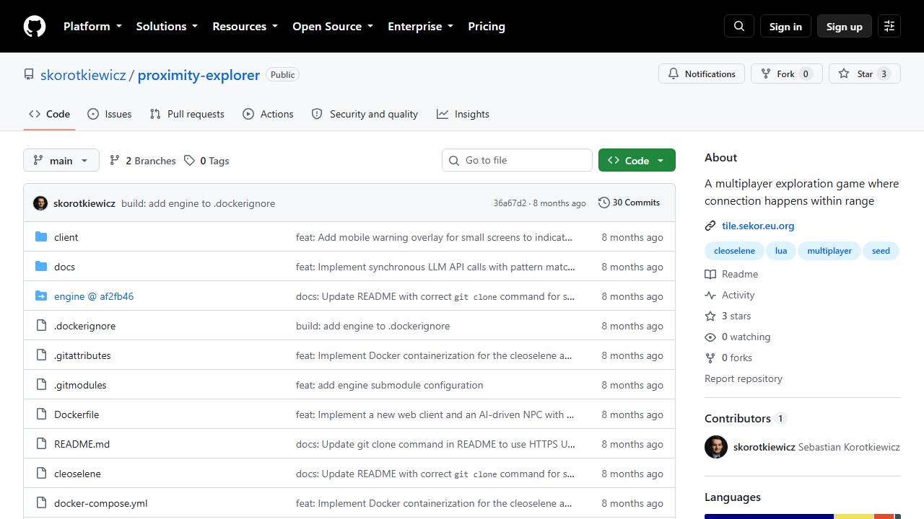Image resolution: width=924 pixels, height=519 pixels.
Task: Open the 30 Commits history link
Action: [x=629, y=203]
